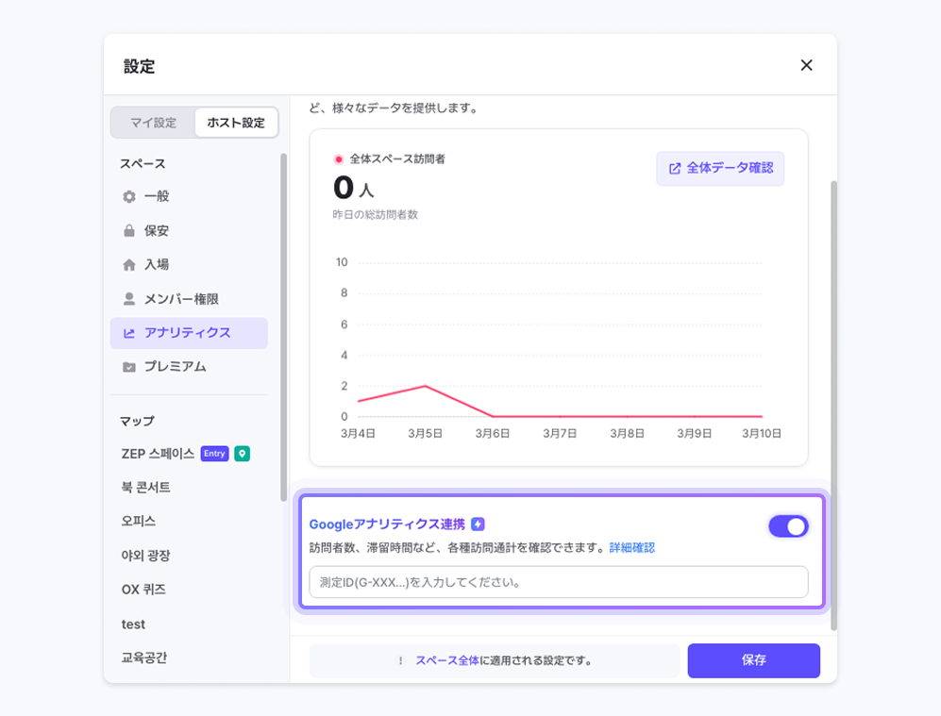
Task: Open the プレミアム settings section
Action: 189,367
